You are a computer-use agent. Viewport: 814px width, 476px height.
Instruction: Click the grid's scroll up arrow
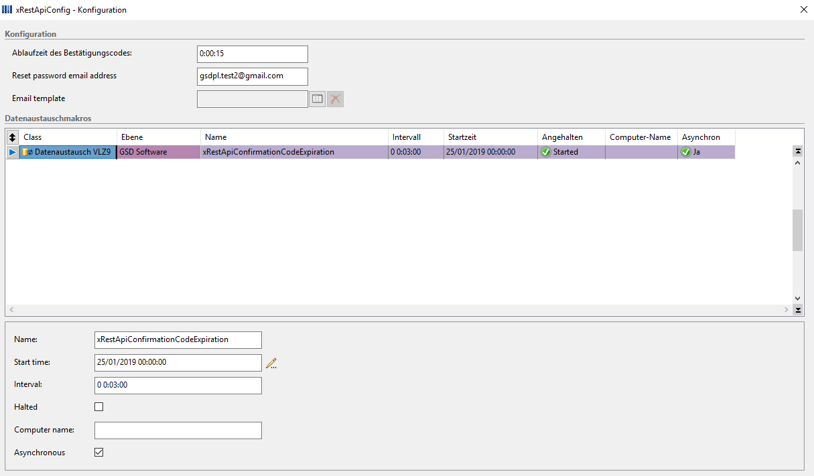(798, 163)
